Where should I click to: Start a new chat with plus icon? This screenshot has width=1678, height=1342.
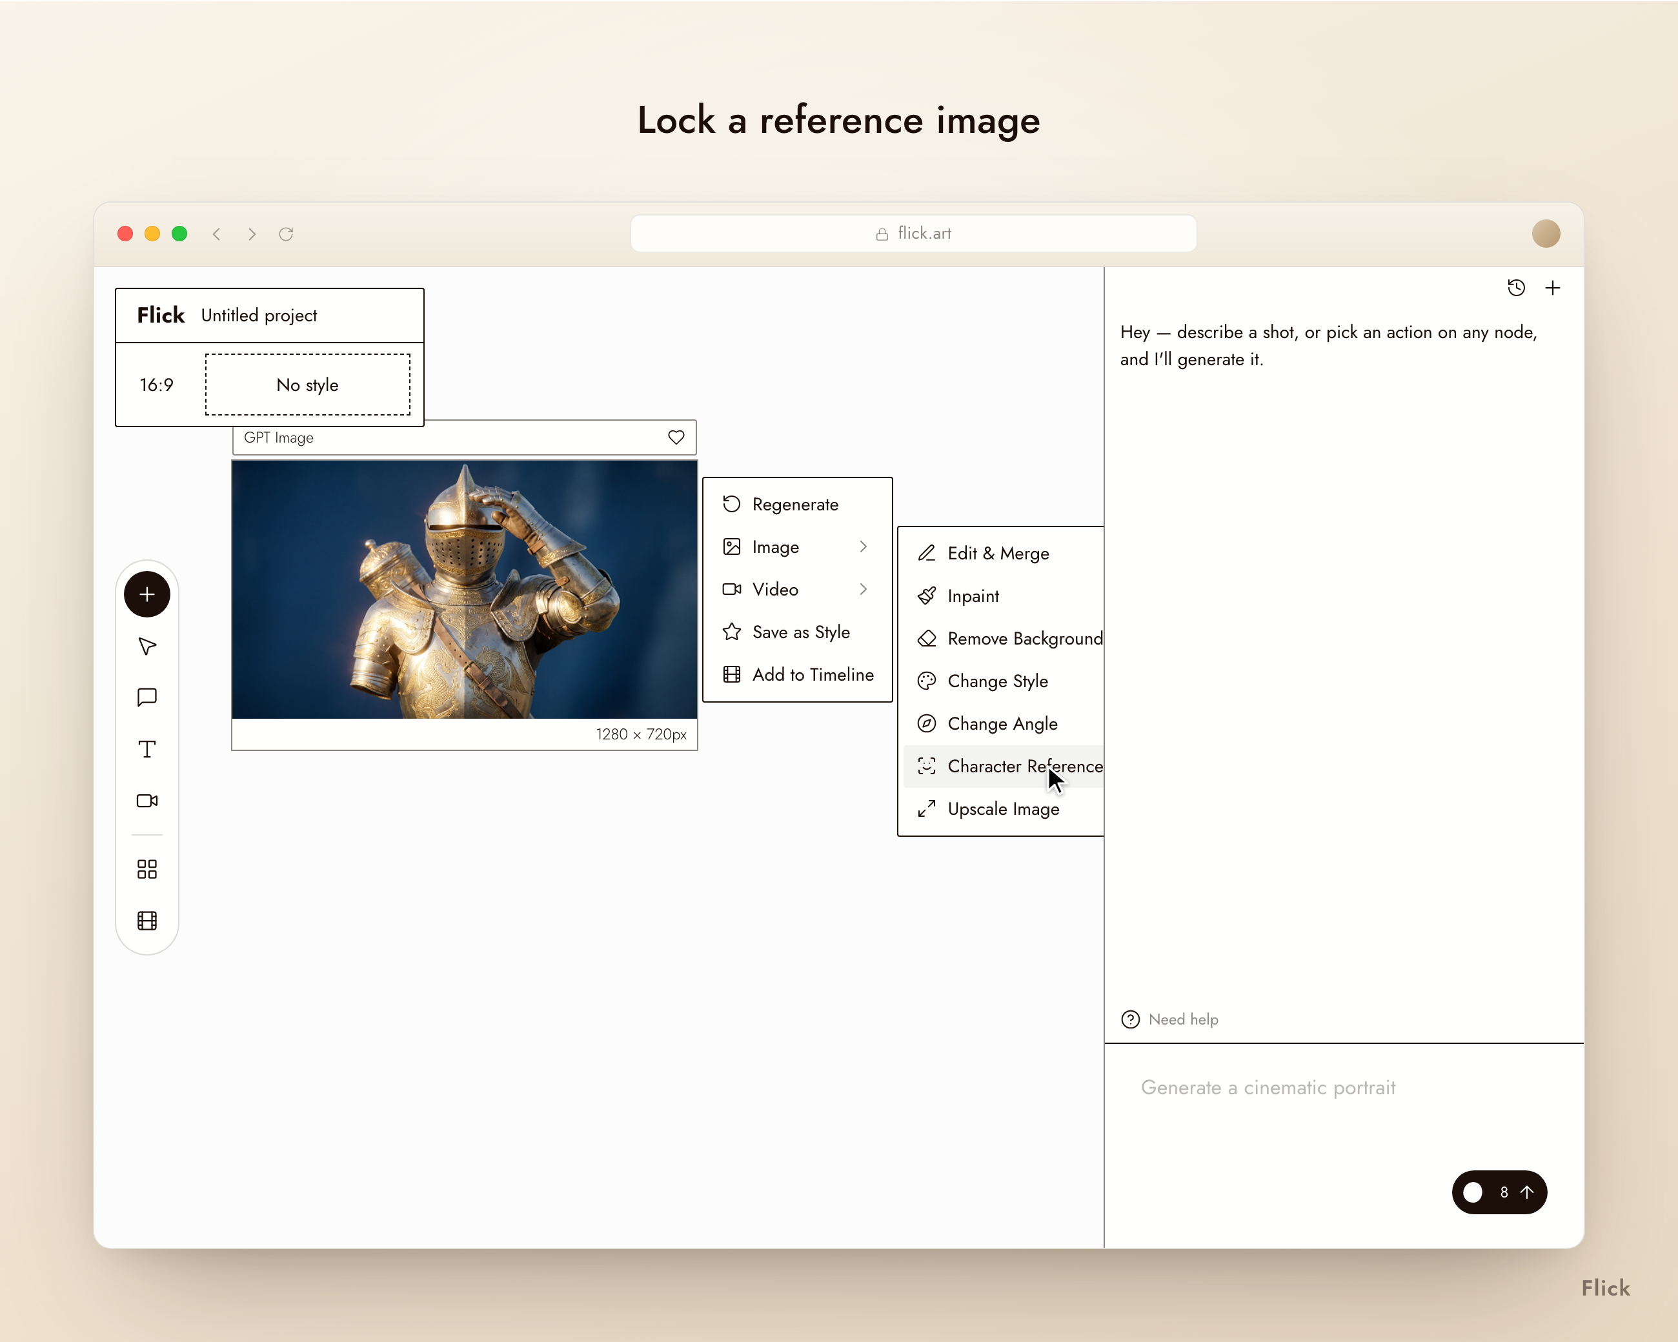1553,288
